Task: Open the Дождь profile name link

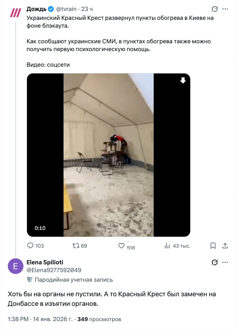Action: coord(37,9)
